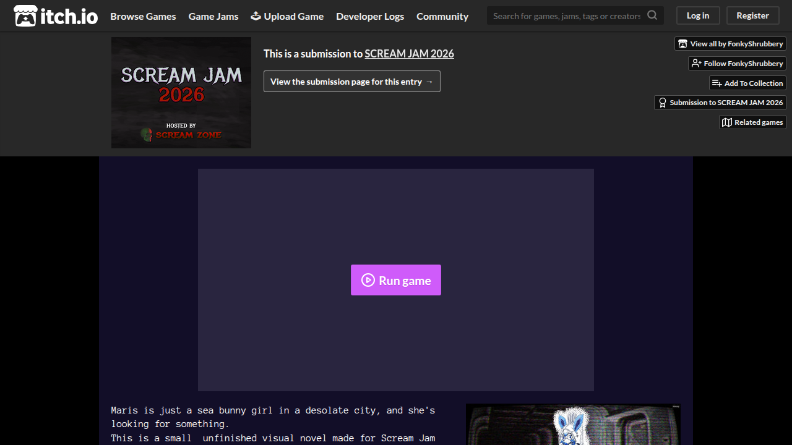
Task: Open Game Jams page
Action: 213,16
